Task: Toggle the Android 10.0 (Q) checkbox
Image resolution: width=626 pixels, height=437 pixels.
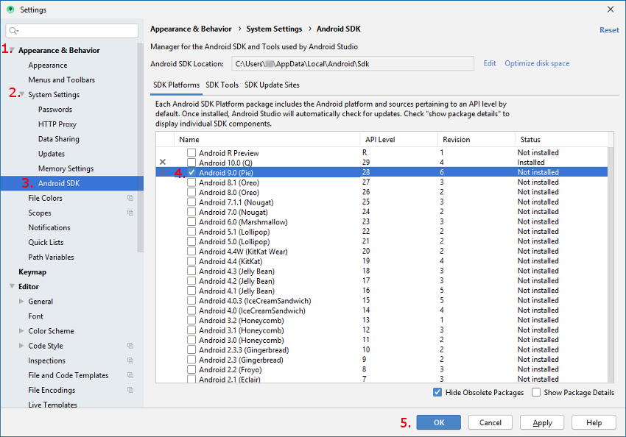Action: 191,163
